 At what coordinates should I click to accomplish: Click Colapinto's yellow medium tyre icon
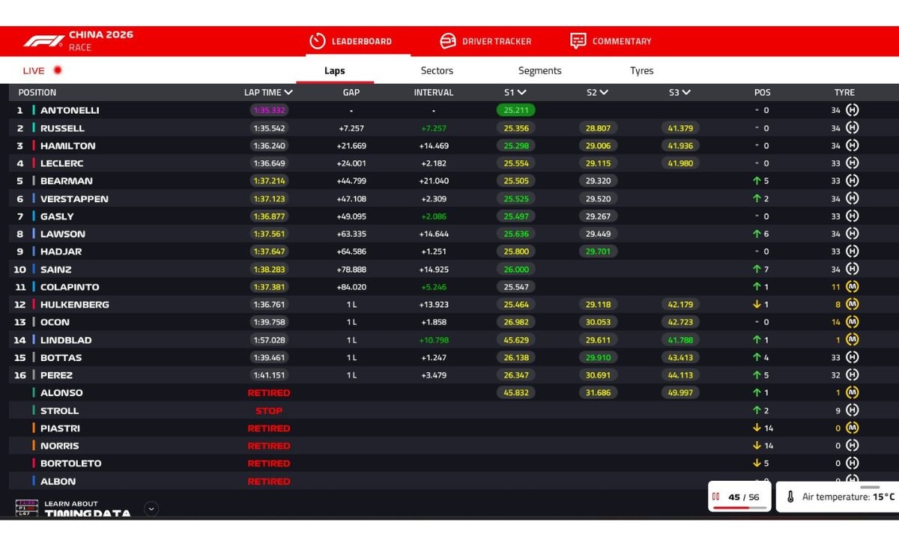point(852,287)
